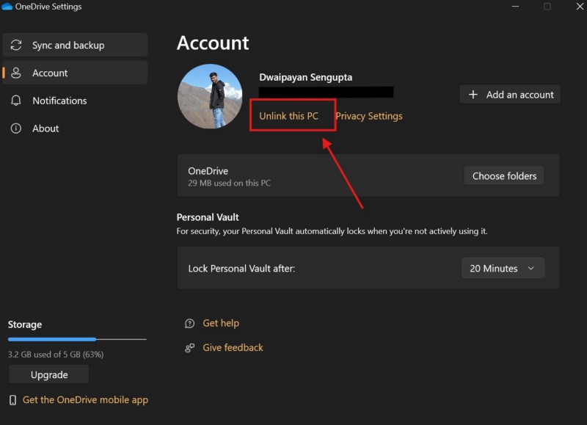This screenshot has width=587, height=425.
Task: Click Unlink this PC
Action: click(x=292, y=115)
